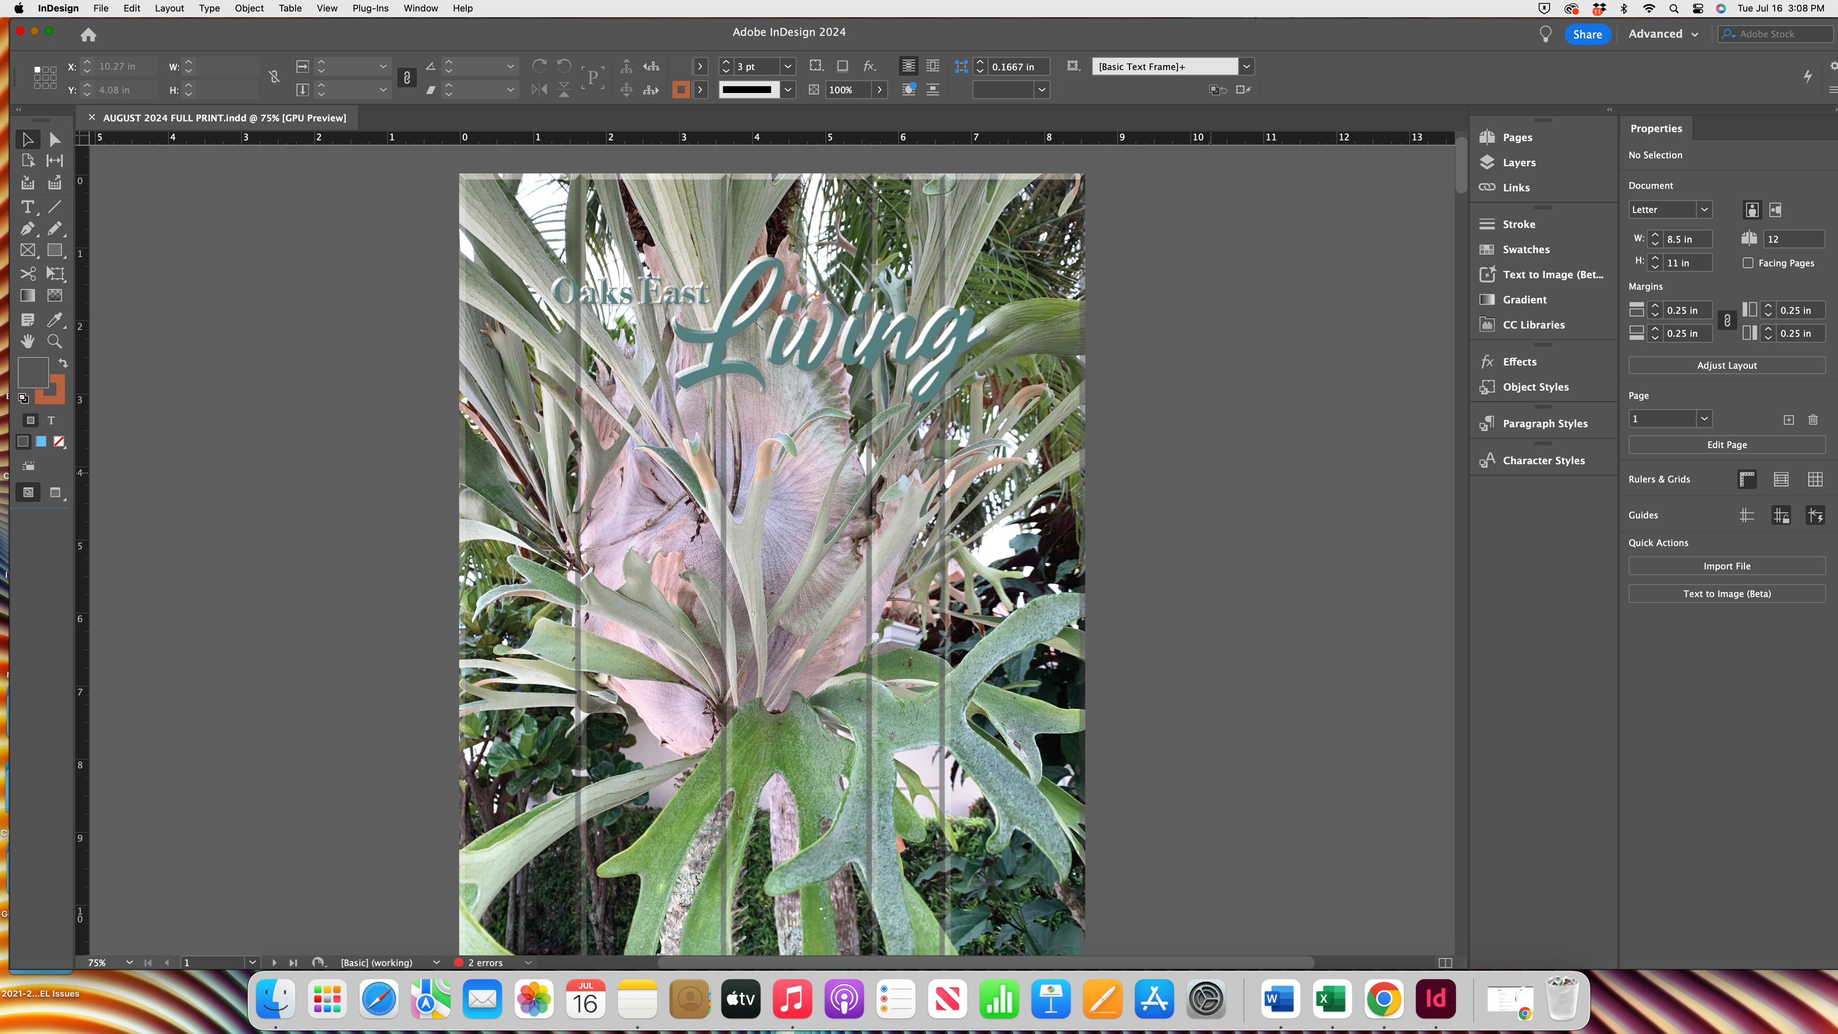This screenshot has height=1034, width=1838.
Task: Open the File menu
Action: [101, 9]
